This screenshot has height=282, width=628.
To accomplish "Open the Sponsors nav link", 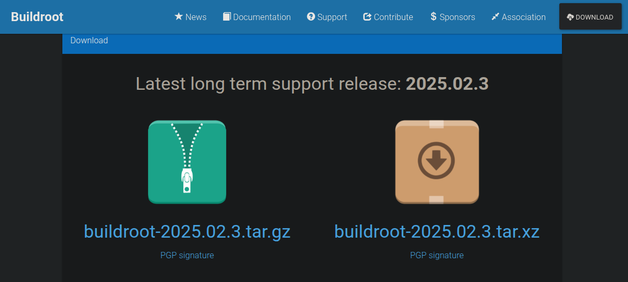I will tap(452, 17).
